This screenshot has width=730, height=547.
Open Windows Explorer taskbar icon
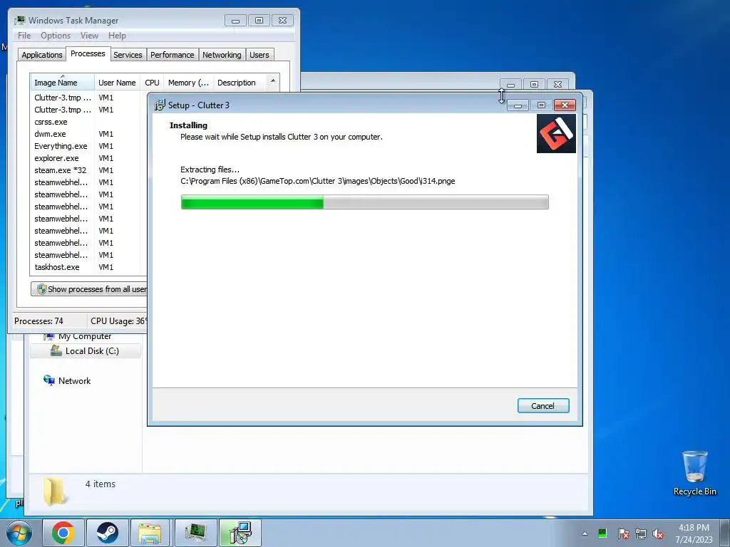coord(150,533)
